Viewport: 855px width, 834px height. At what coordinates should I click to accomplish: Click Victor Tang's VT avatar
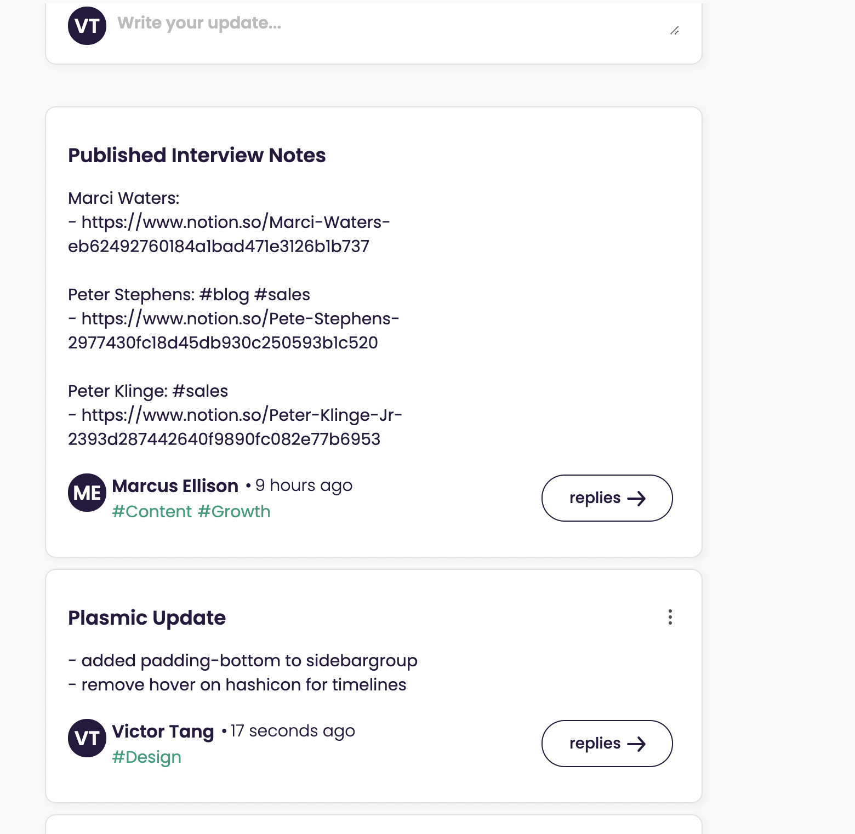click(x=87, y=738)
